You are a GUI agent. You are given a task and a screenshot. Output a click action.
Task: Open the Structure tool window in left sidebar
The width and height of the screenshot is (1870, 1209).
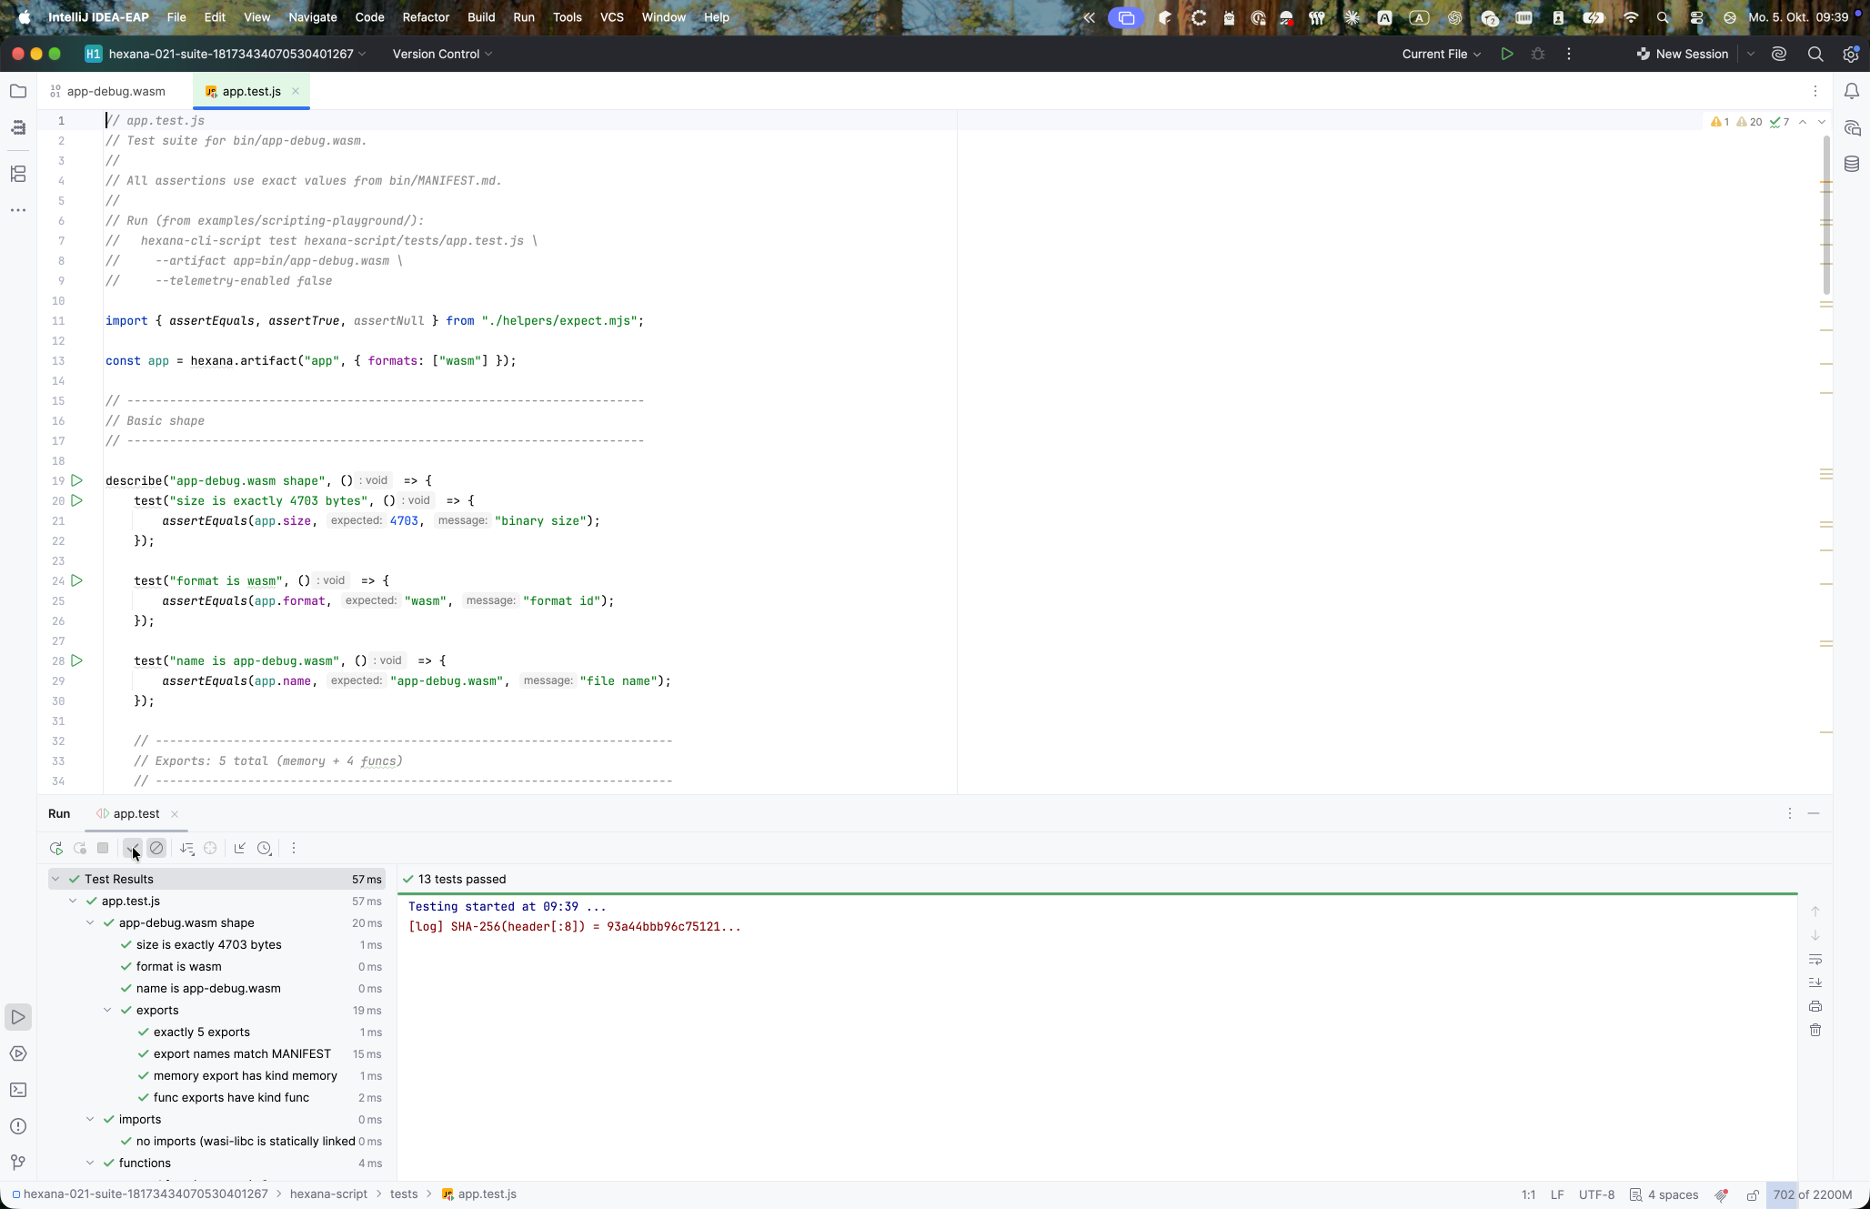(18, 174)
